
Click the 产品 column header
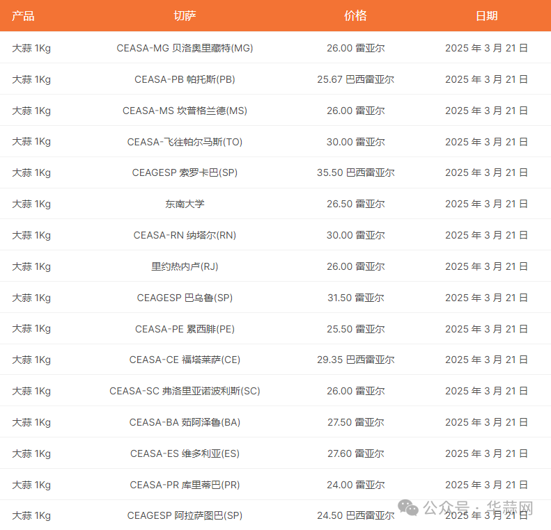click(23, 16)
